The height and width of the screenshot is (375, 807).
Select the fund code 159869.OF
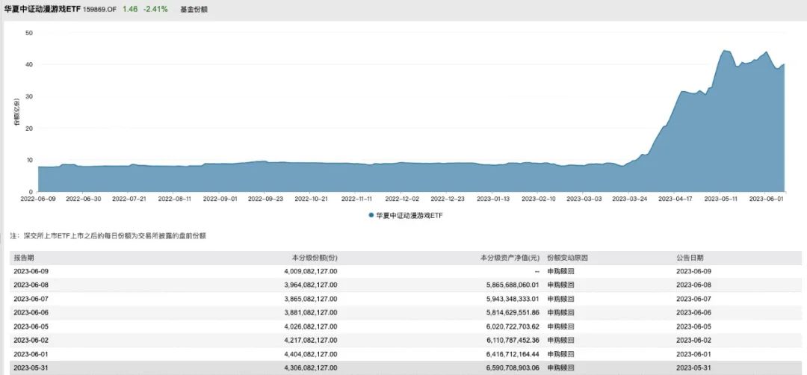click(100, 9)
